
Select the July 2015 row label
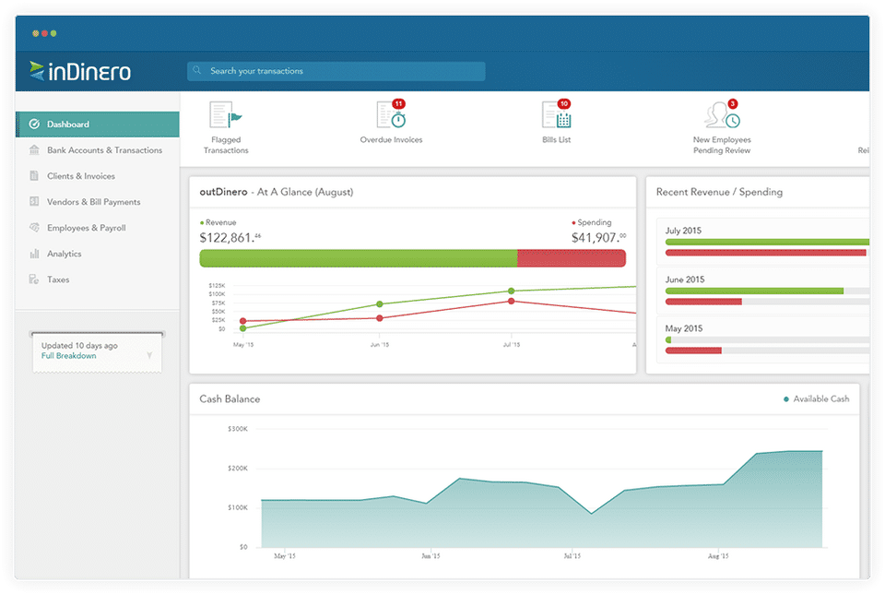click(x=683, y=231)
